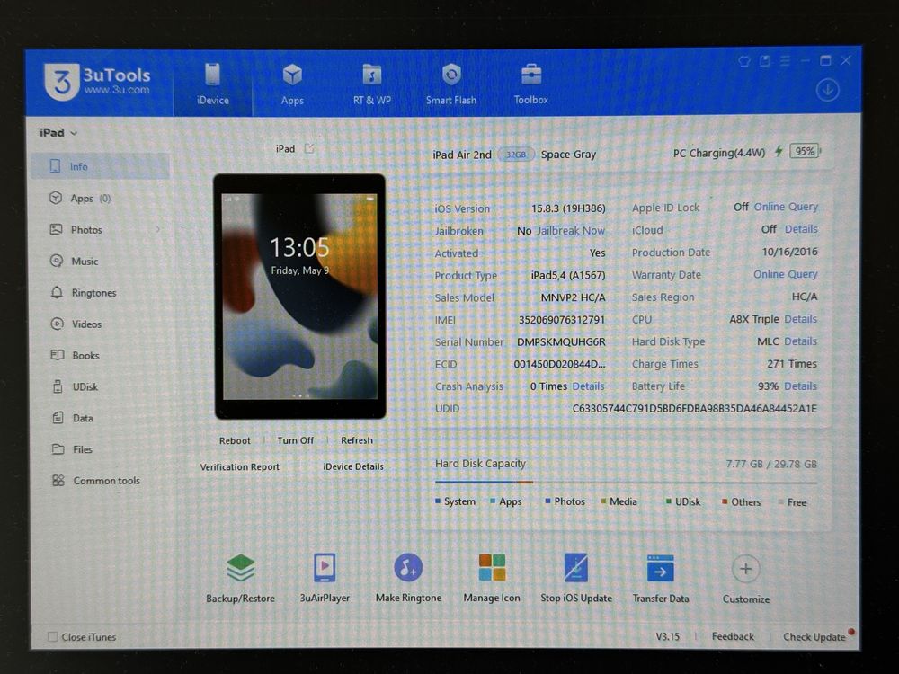Click the Customize plus icon
Viewport: 899px width, 674px height.
746,569
